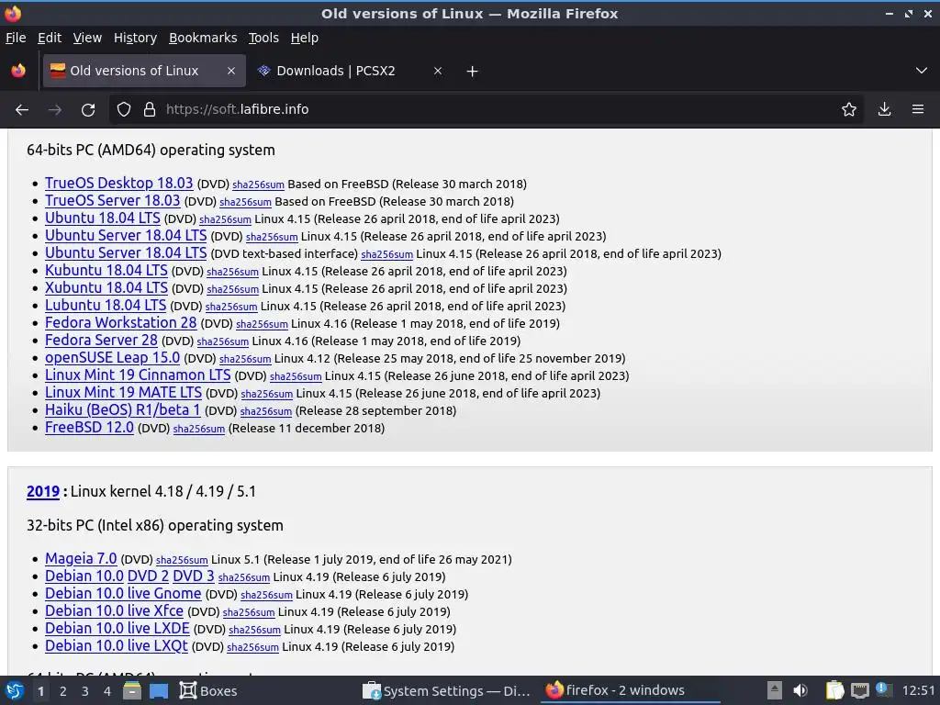The image size is (940, 705).
Task: Select the Old versions of Linux tab
Action: pyautogui.click(x=144, y=71)
